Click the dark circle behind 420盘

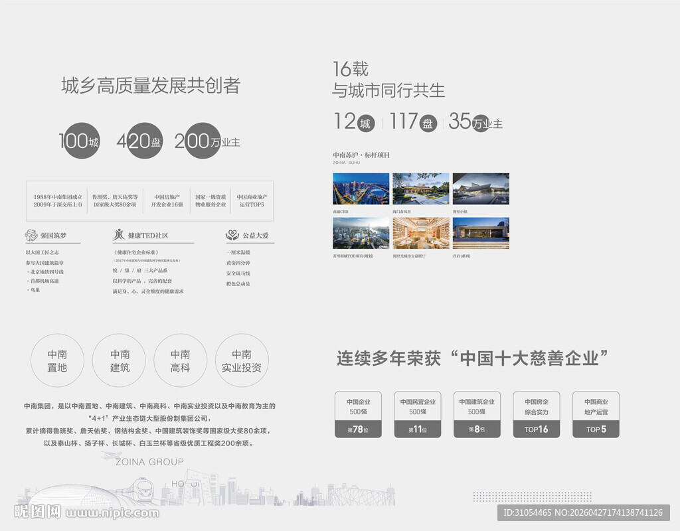[x=145, y=141]
